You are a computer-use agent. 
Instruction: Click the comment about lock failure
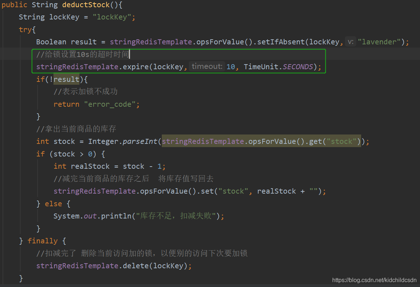[x=86, y=92]
